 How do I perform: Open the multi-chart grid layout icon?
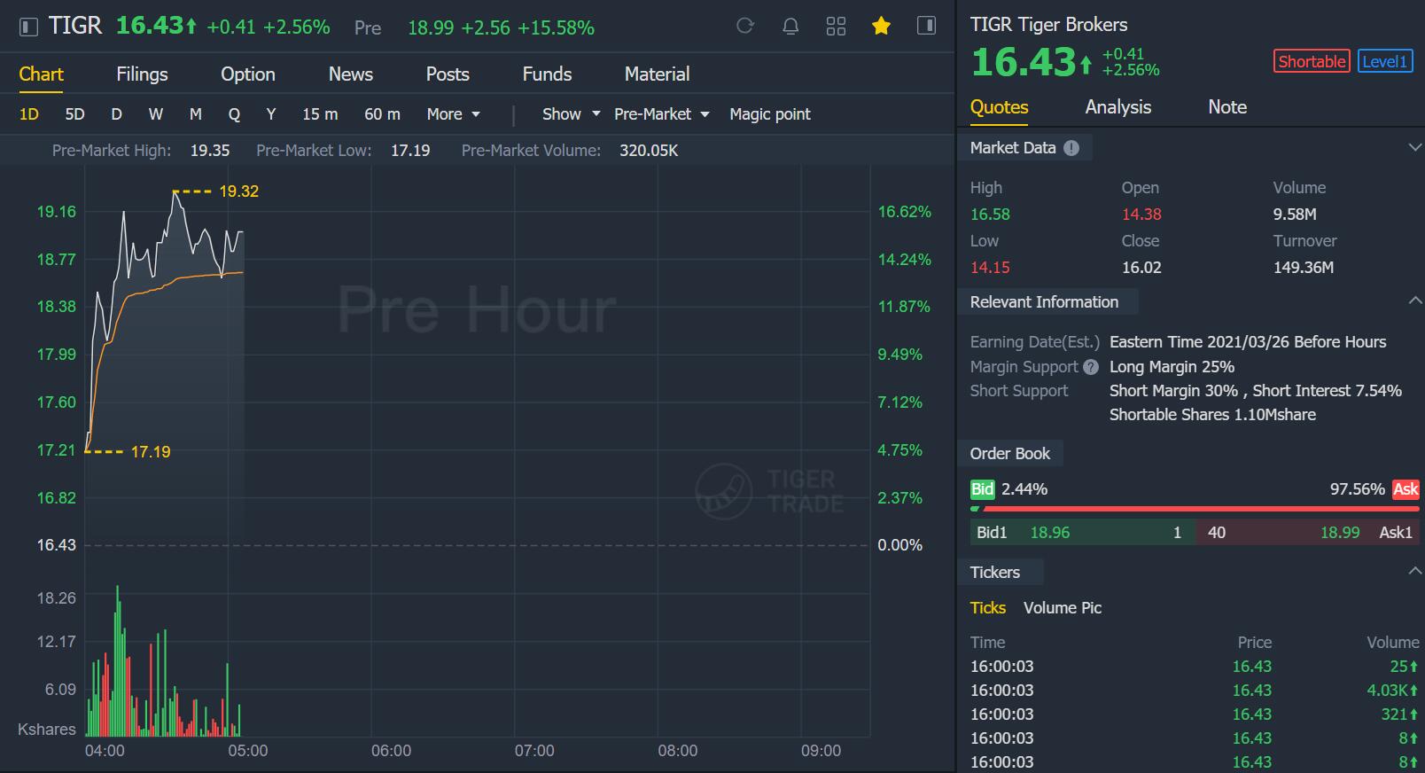pyautogui.click(x=836, y=27)
